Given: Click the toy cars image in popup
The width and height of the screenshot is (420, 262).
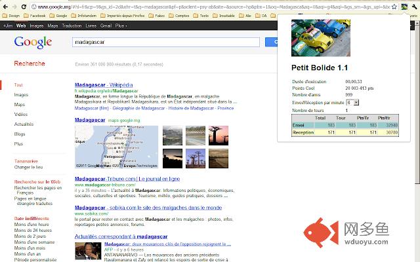Looking at the screenshot, I should click(321, 38).
